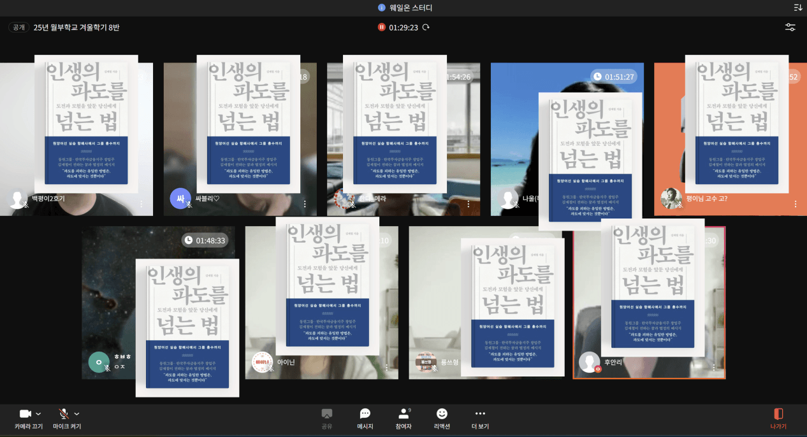This screenshot has height=437, width=807.
Task: Click participant name 백평이2호기
Action: click(x=48, y=199)
